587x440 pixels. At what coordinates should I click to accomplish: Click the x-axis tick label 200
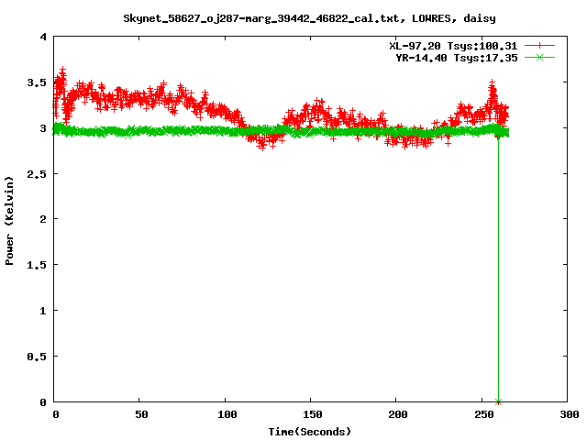397,414
